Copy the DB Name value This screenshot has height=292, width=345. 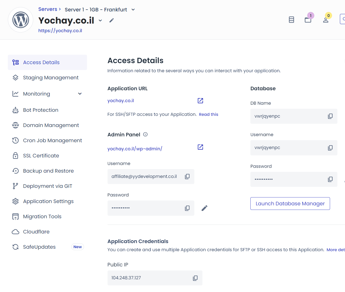click(330, 116)
